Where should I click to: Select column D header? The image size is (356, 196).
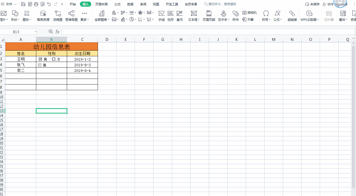coord(107,40)
